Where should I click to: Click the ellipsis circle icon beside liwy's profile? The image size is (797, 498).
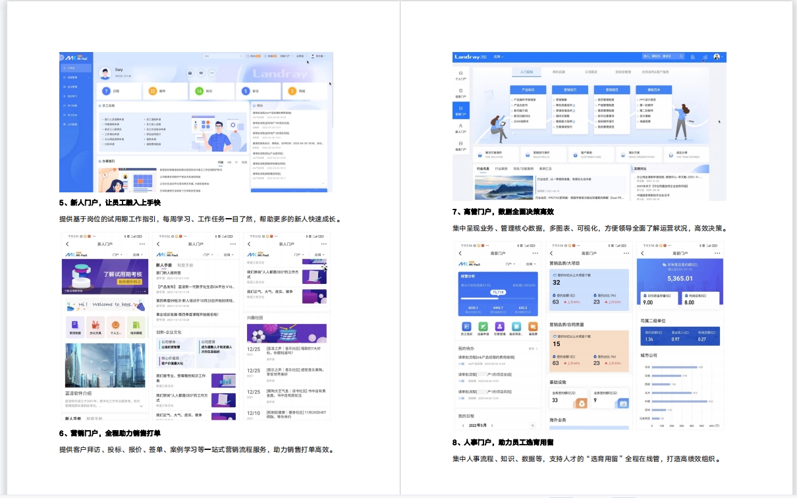tap(212, 72)
